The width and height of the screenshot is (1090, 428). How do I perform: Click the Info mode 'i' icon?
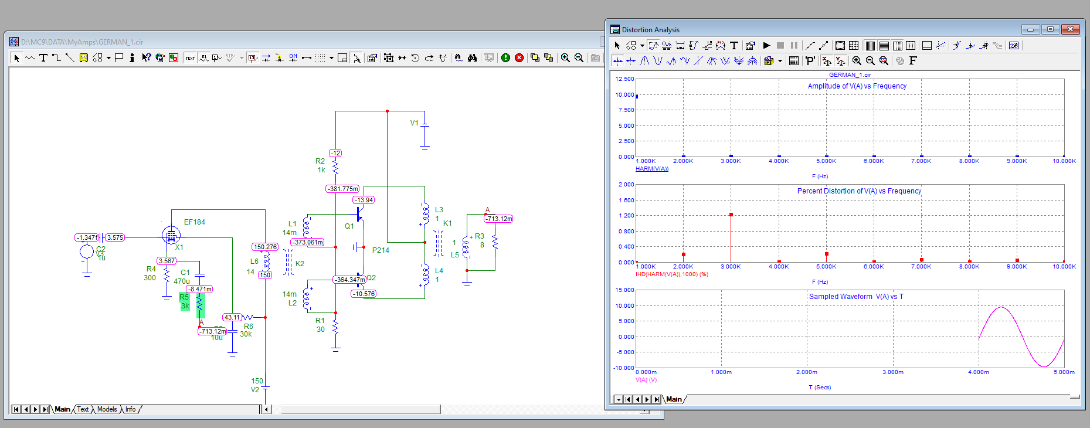[x=132, y=57]
